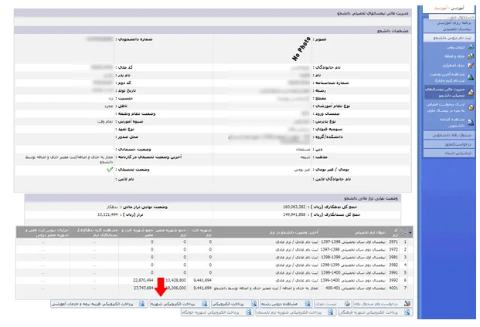Screen dimensions: 480x327
Task: Click total credit value 149,941,888
Action: [294, 214]
